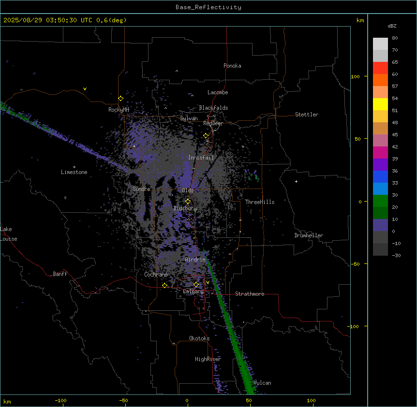Click the Drumheller label
The height and width of the screenshot is (407, 417).
pyautogui.click(x=309, y=235)
